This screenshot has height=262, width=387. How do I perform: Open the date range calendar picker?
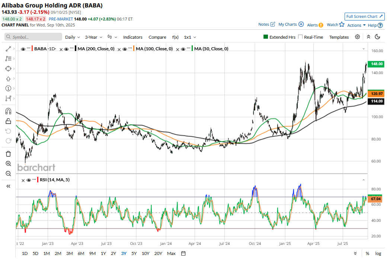pos(183,253)
